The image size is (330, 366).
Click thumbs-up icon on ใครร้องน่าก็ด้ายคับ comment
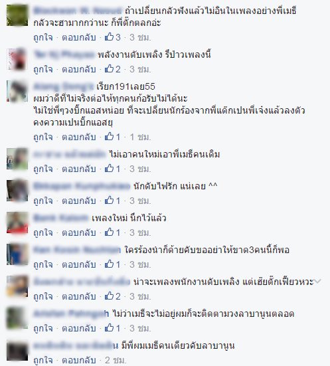[109, 264]
